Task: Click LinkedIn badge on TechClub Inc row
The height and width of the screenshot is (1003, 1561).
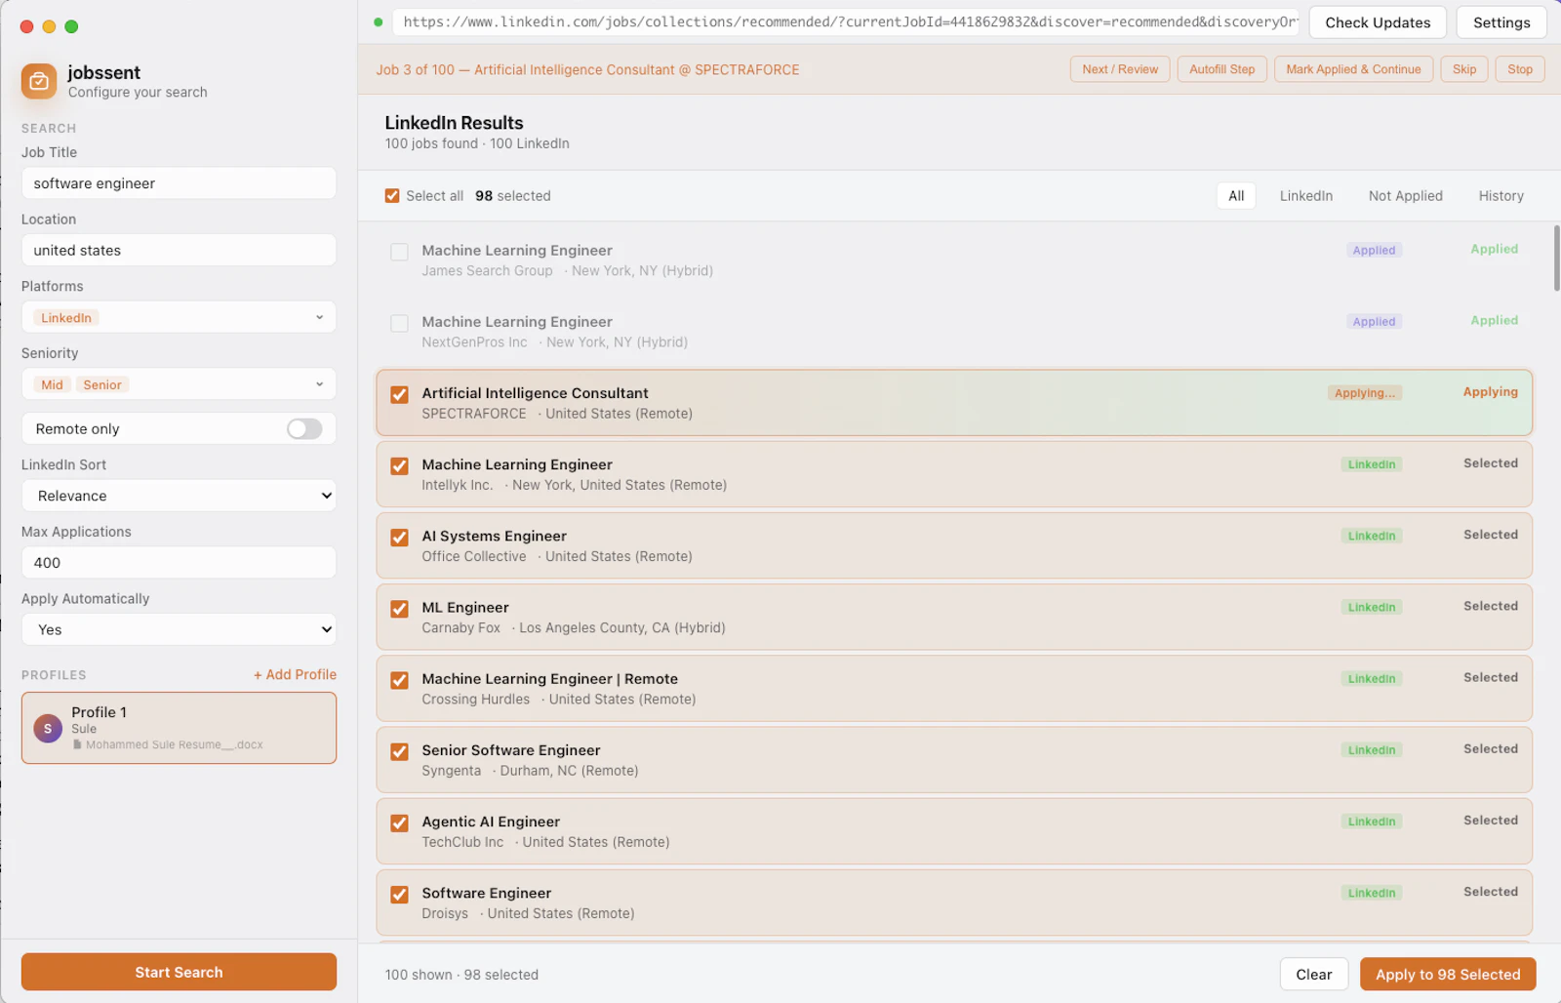Action: pos(1371,822)
